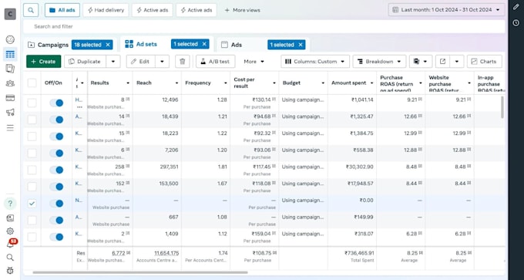This screenshot has height=280, width=524.
Task: Open Audiences people icon in sidebar
Action: pos(10,83)
